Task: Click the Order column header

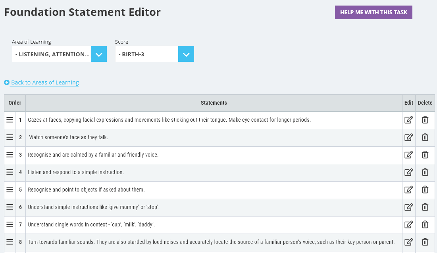Action: (15, 103)
